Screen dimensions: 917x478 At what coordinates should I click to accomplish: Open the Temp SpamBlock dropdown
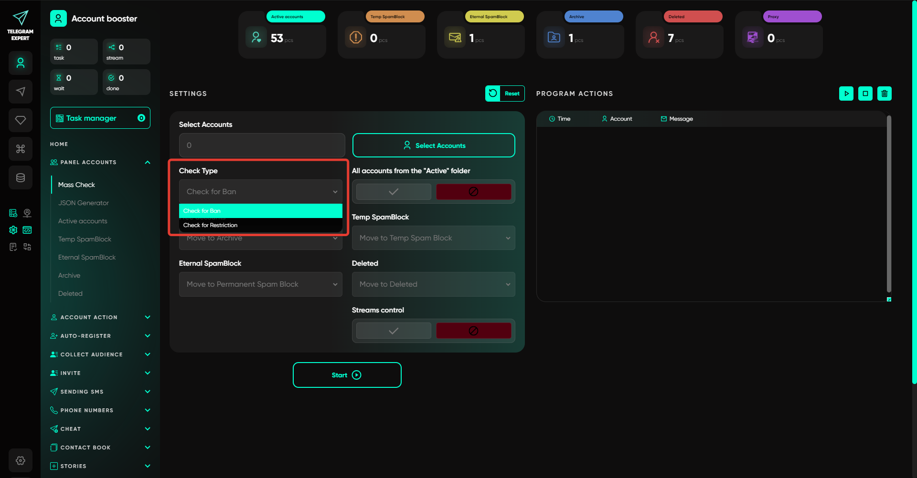[x=433, y=238]
